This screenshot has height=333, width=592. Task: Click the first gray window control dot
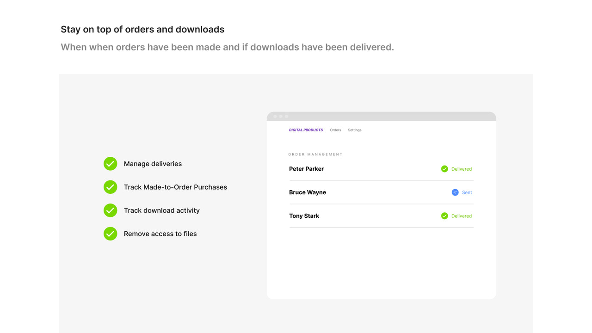point(275,116)
